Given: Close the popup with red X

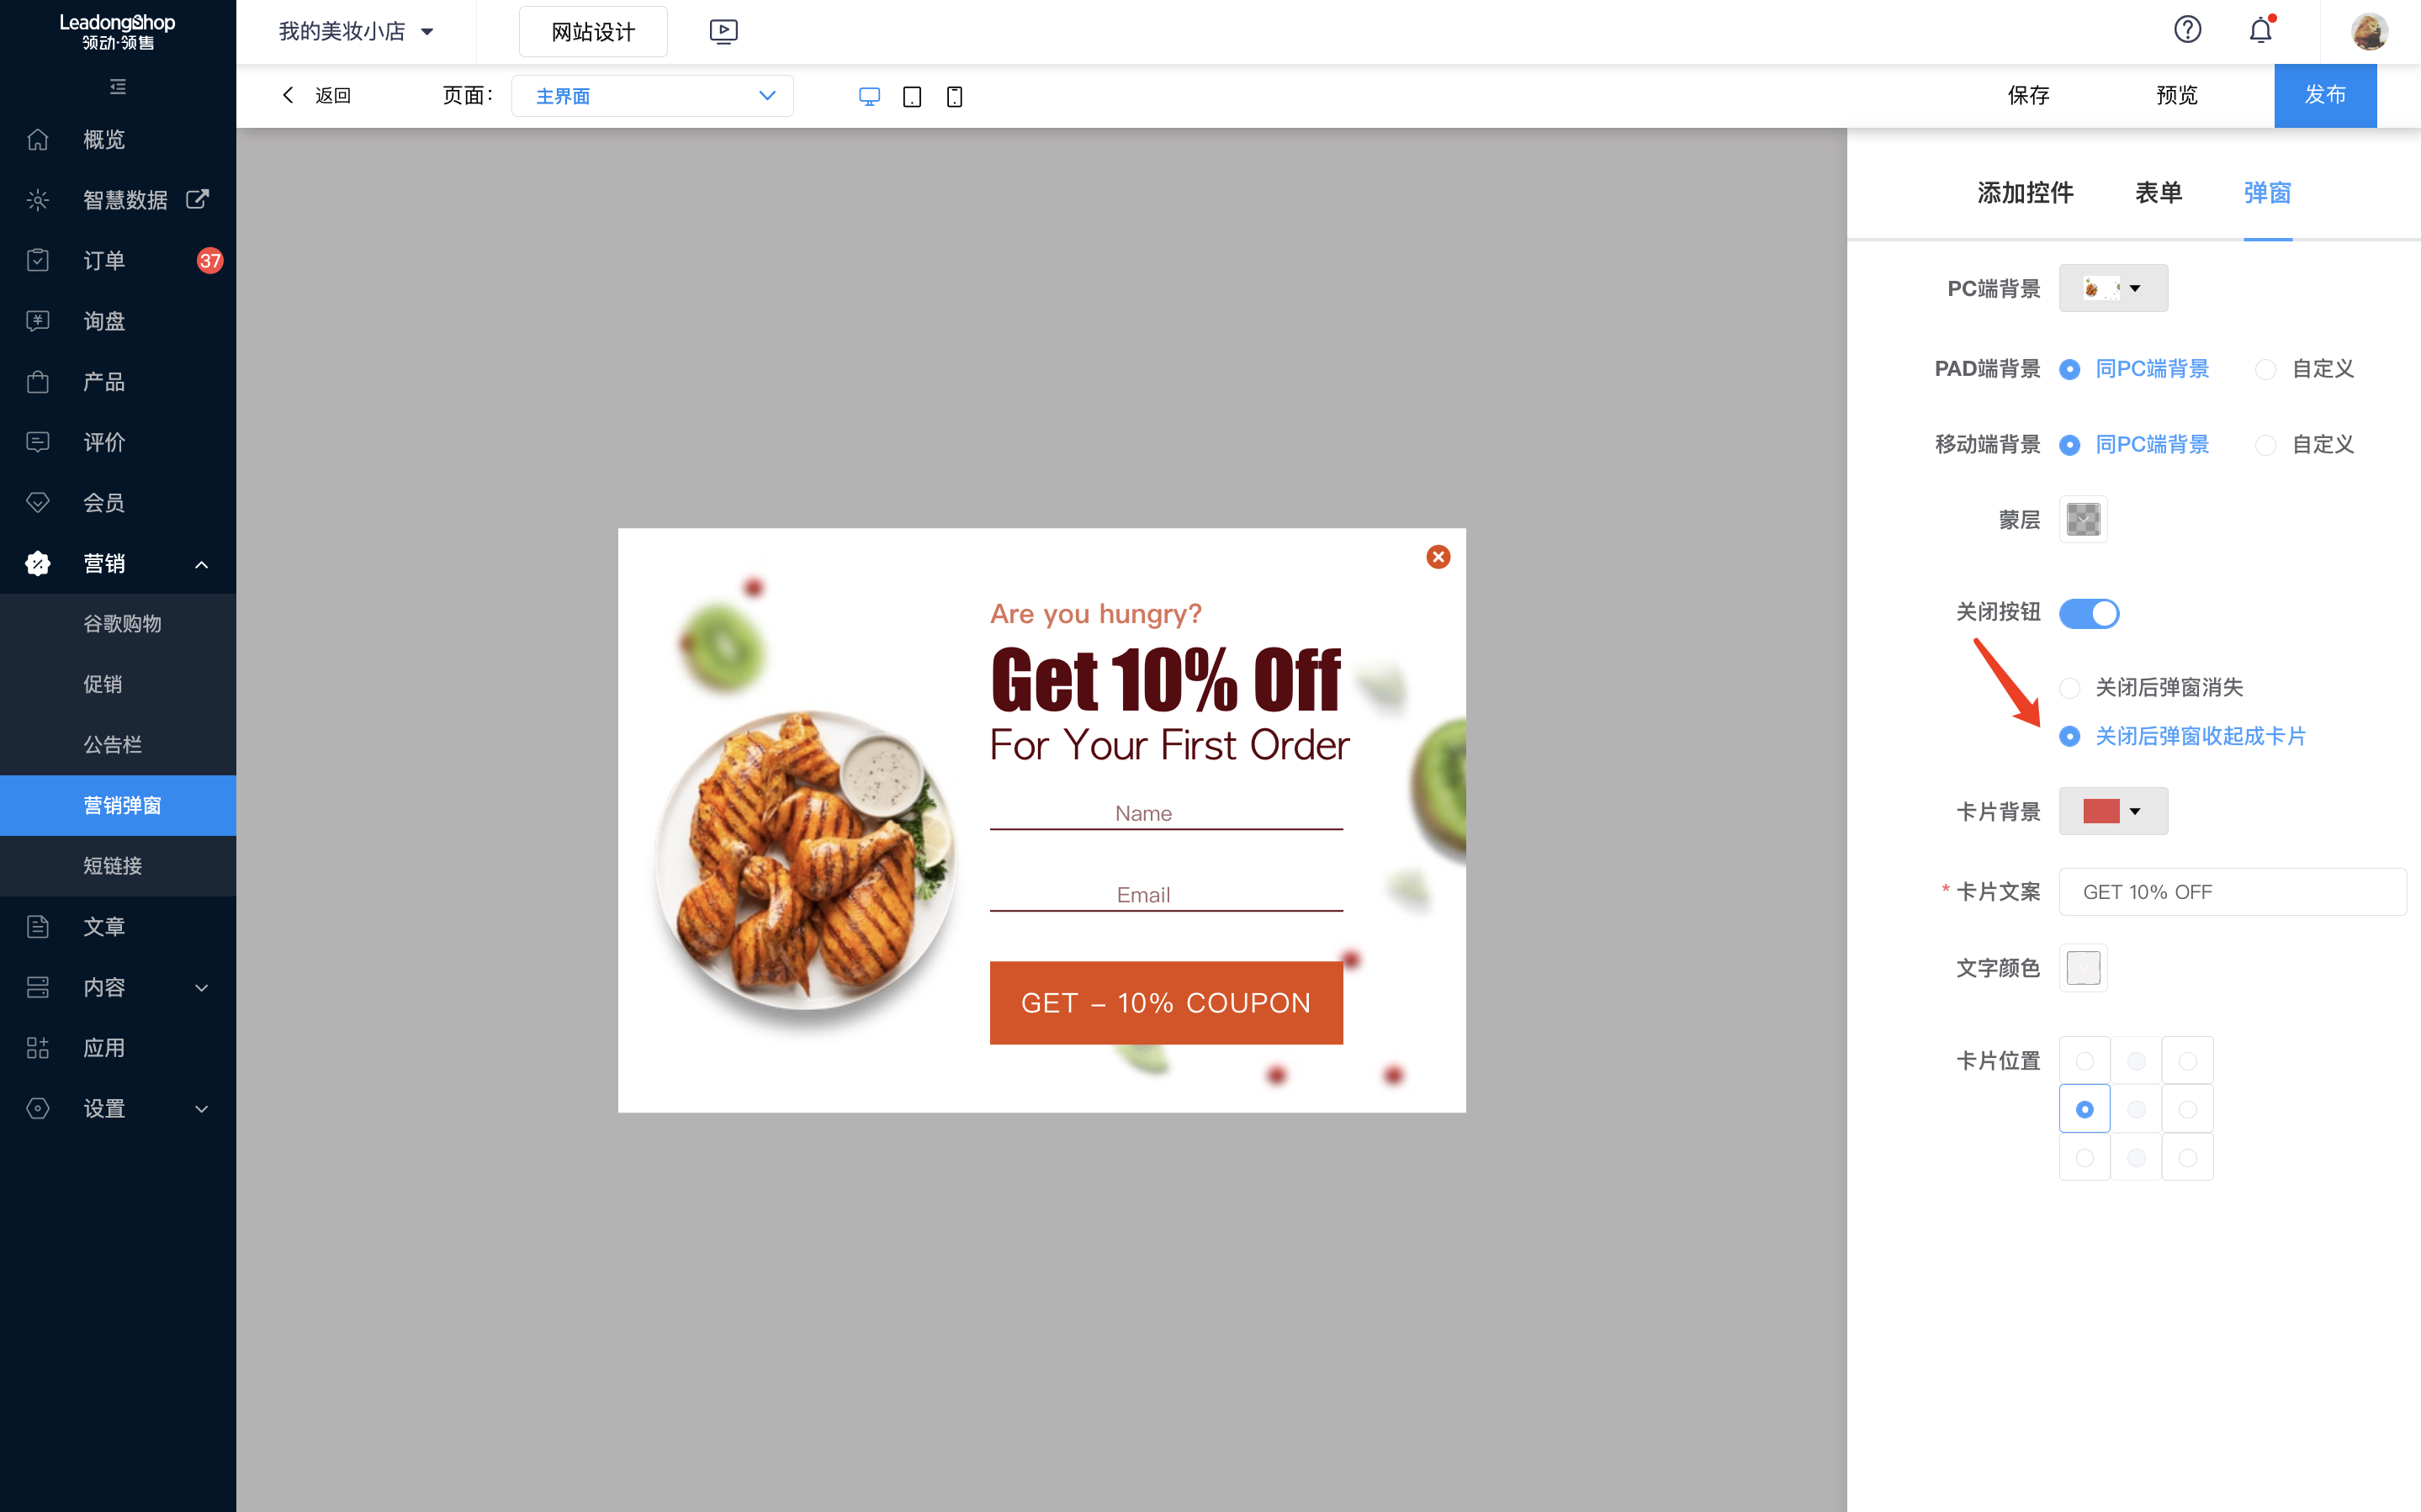Looking at the screenshot, I should [x=1438, y=557].
